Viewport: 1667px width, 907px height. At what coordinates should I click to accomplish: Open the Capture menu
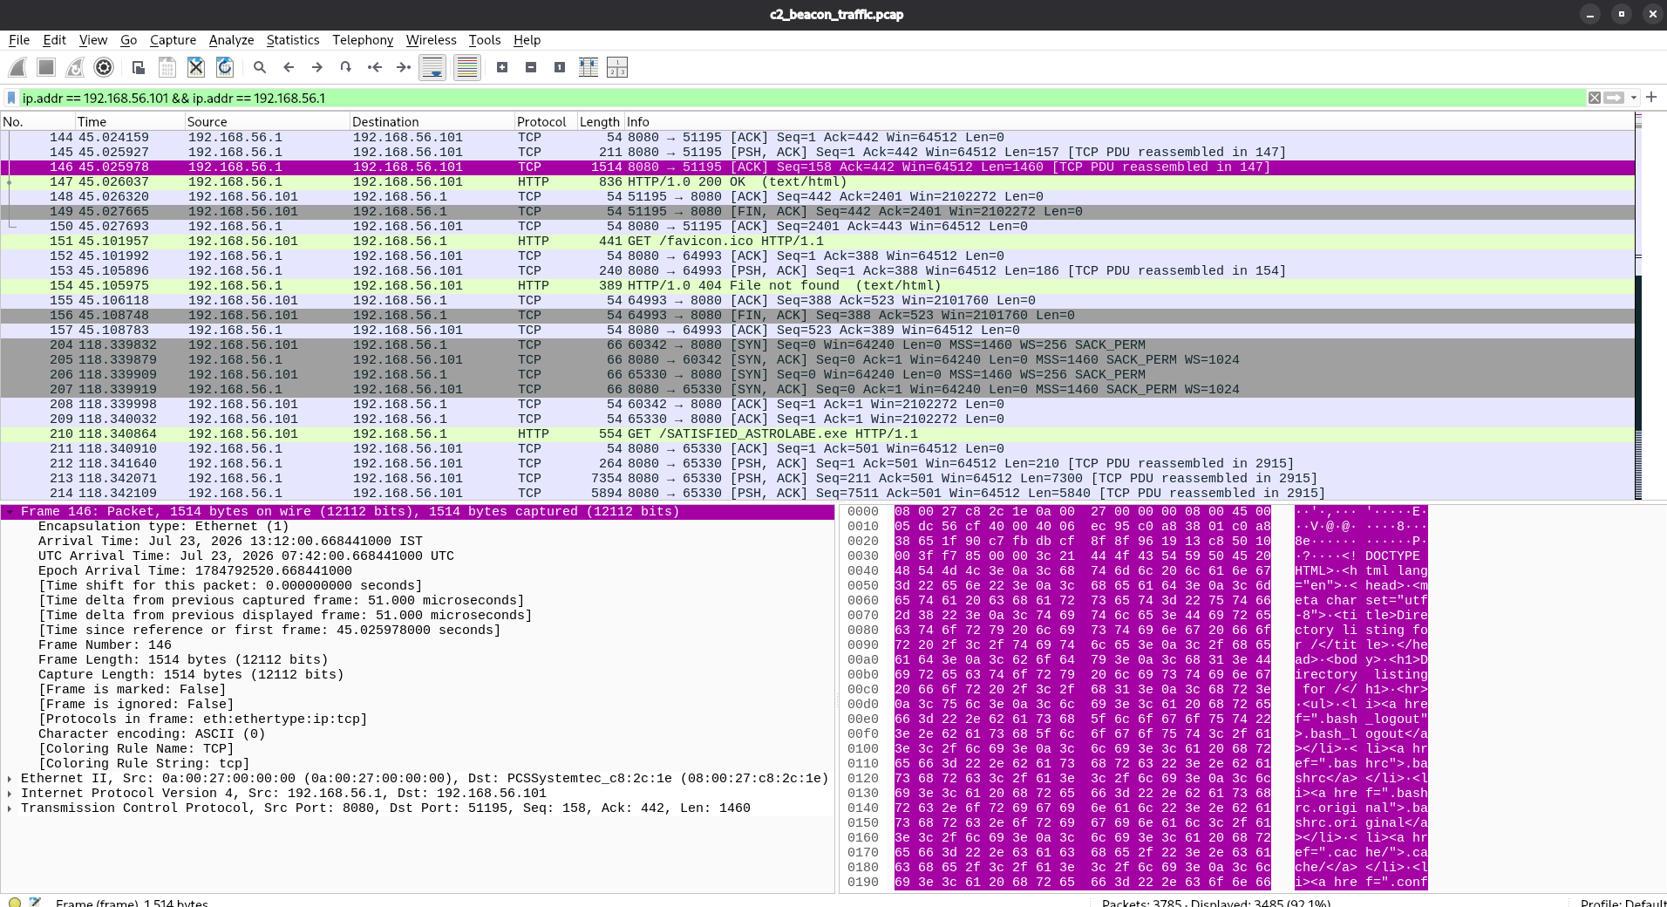[173, 40]
